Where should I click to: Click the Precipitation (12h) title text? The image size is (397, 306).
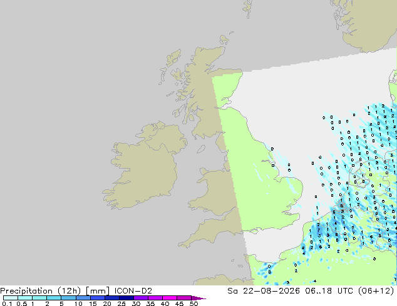pyautogui.click(x=40, y=291)
